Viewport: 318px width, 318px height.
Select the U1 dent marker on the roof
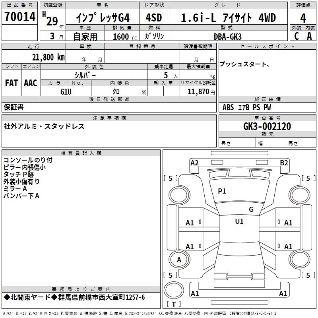pyautogui.click(x=239, y=221)
